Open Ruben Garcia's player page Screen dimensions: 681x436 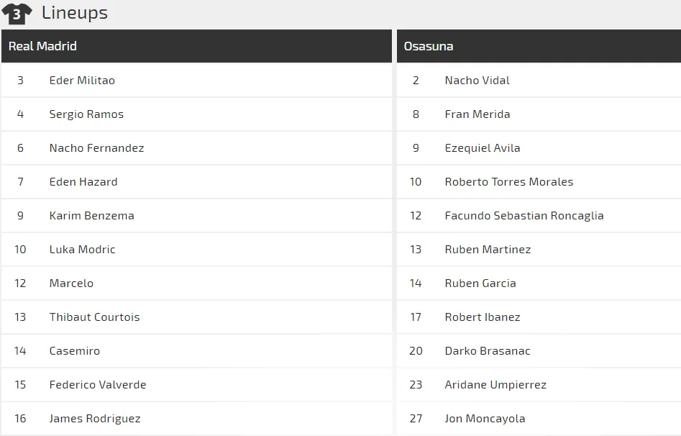coord(480,283)
